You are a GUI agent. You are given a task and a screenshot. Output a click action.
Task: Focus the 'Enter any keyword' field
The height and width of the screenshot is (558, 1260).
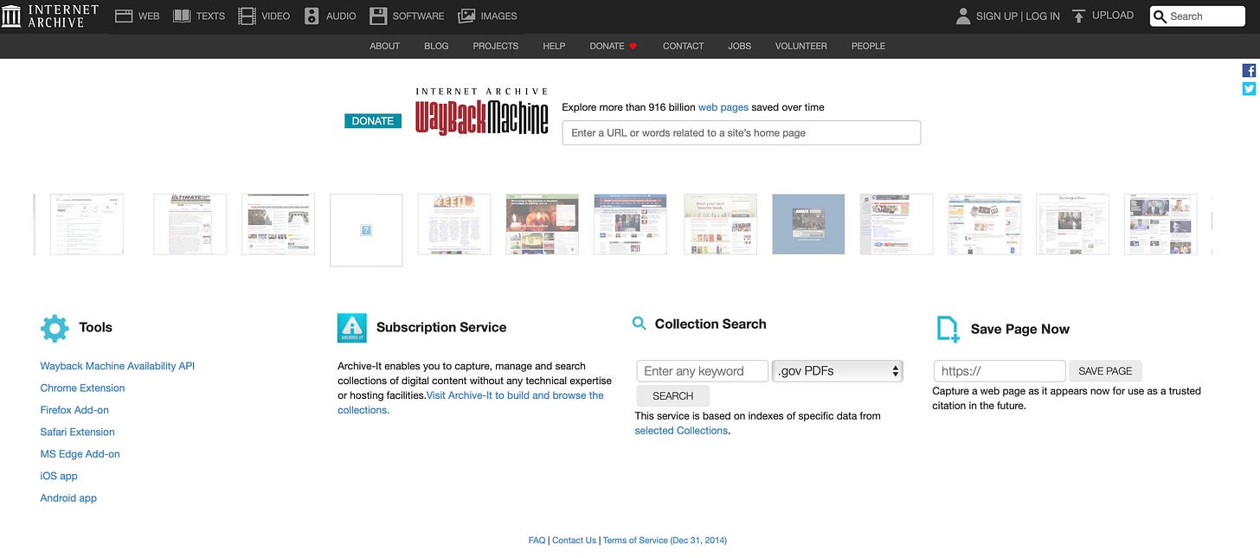coord(703,371)
